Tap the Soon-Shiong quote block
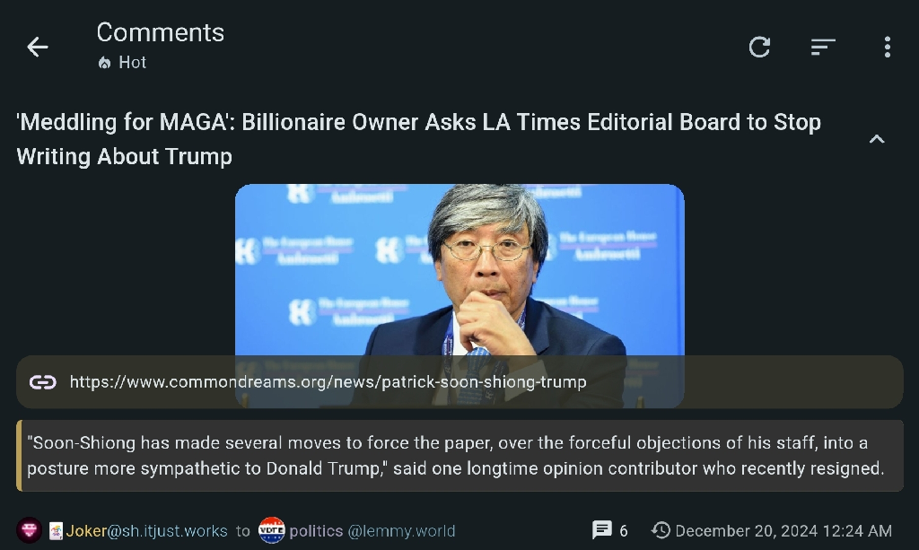Image resolution: width=919 pixels, height=550 pixels. [x=459, y=456]
